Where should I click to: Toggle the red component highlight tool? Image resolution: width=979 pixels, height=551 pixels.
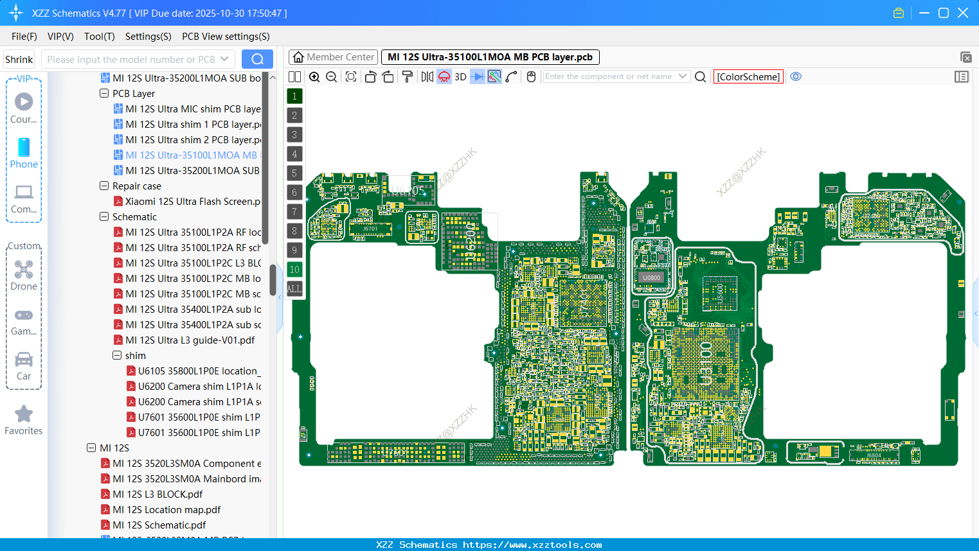coord(444,76)
